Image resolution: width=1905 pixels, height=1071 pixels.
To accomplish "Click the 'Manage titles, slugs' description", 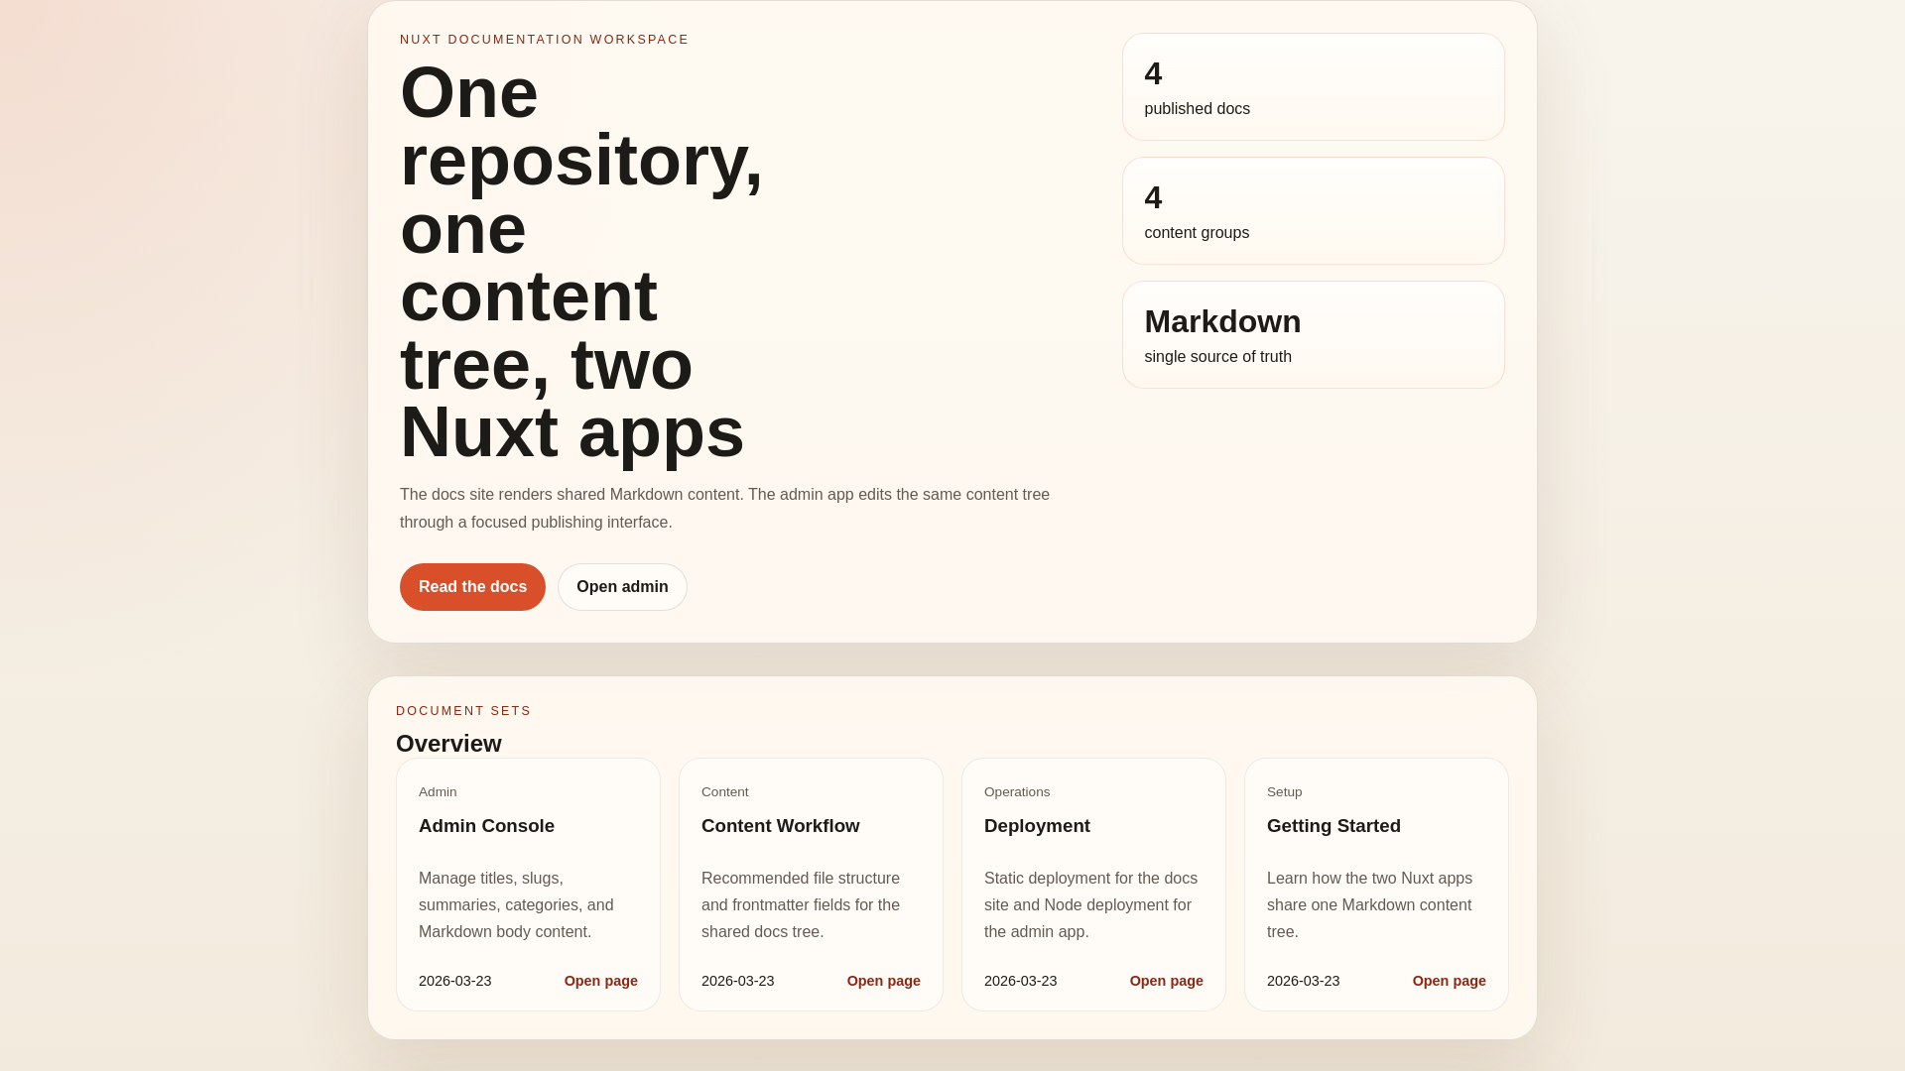I will pos(516,905).
